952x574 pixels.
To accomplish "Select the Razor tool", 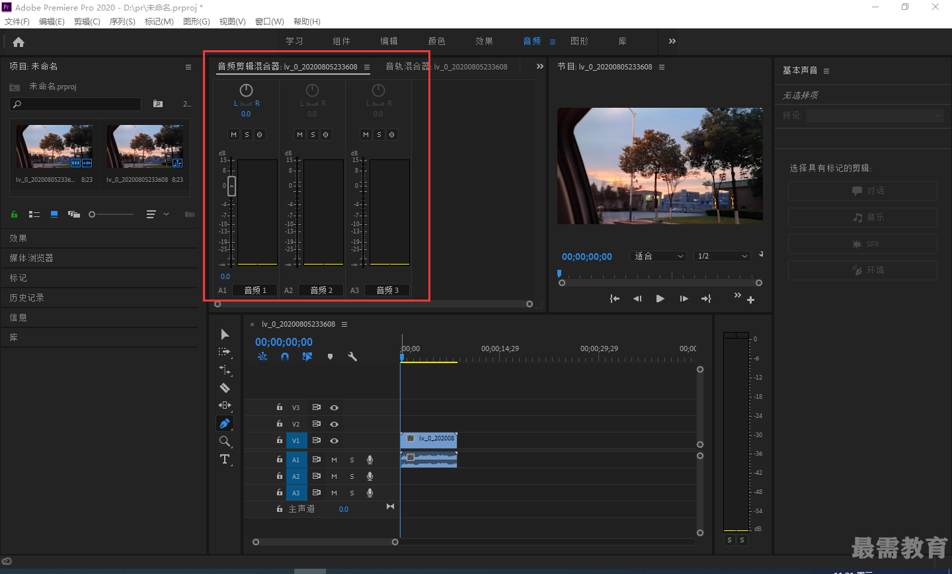I will pos(225,388).
